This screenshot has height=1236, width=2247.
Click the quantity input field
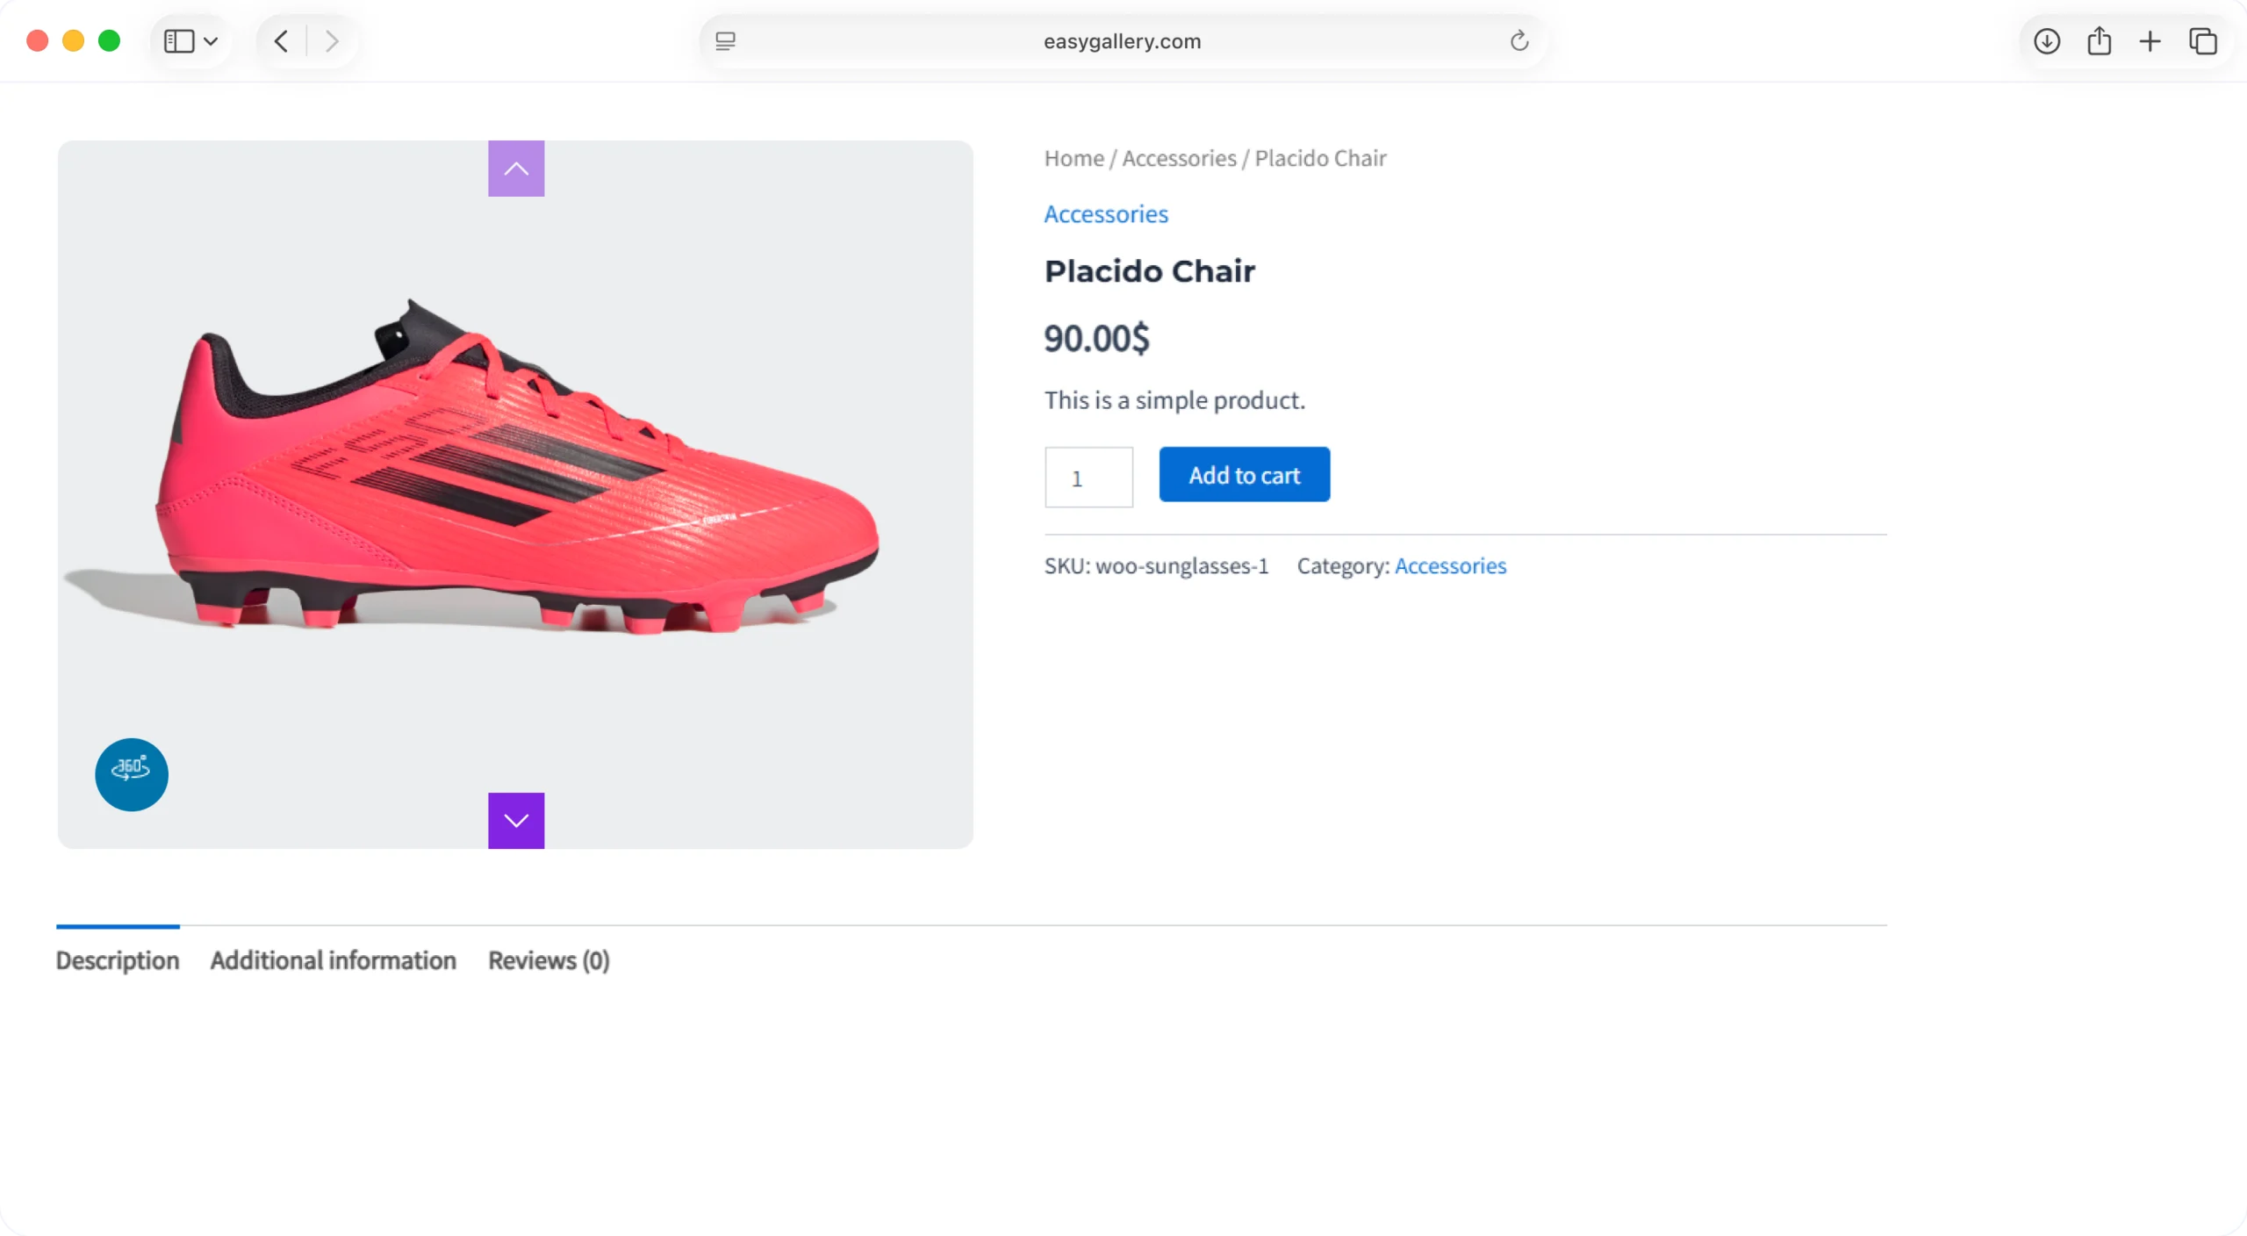click(x=1088, y=478)
